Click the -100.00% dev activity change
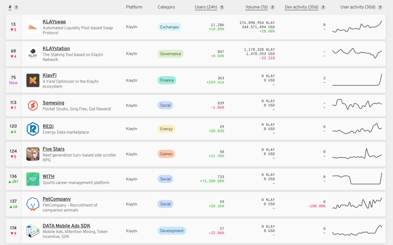The height and width of the screenshot is (245, 393). click(x=317, y=206)
